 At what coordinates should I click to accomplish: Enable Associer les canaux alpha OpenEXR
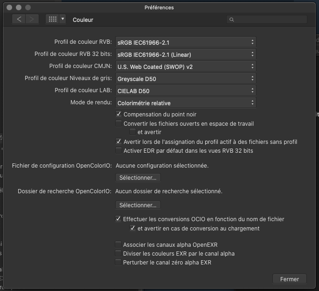point(118,244)
